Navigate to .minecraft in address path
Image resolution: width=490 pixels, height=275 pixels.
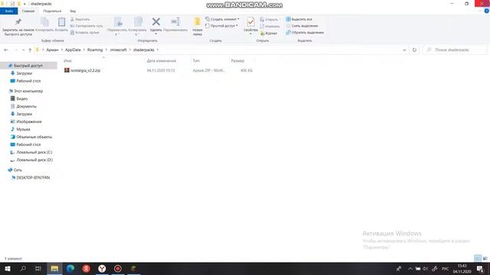pyautogui.click(x=118, y=50)
